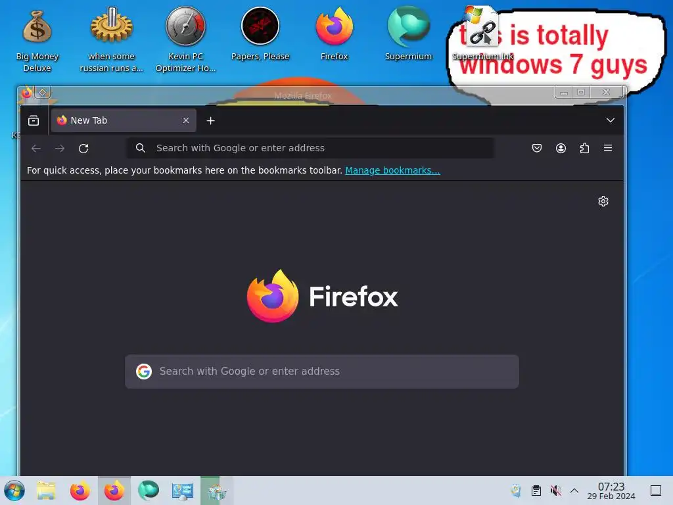Open the Firefox window menu icon in titlebar
Viewport: 673px width, 505px height.
click(27, 92)
